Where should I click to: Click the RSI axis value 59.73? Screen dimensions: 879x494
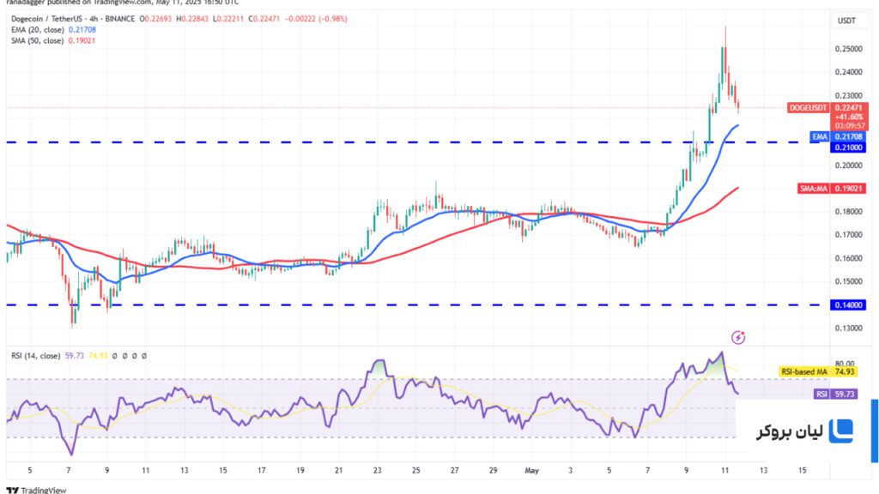[845, 395]
